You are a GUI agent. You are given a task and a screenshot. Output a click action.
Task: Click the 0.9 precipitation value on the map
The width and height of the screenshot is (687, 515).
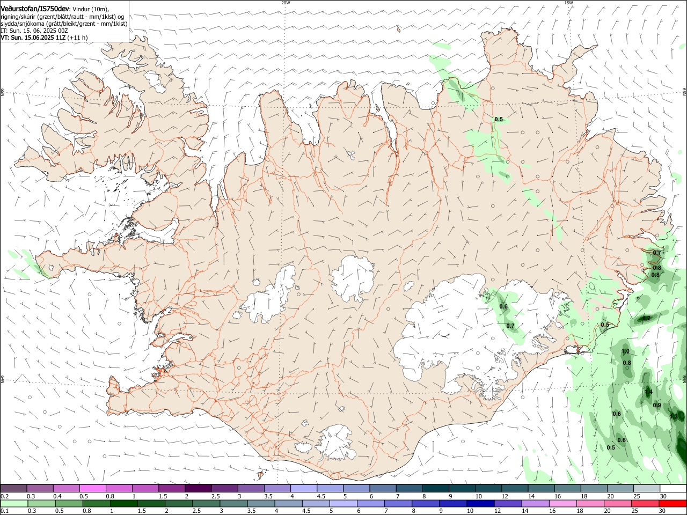(657, 405)
